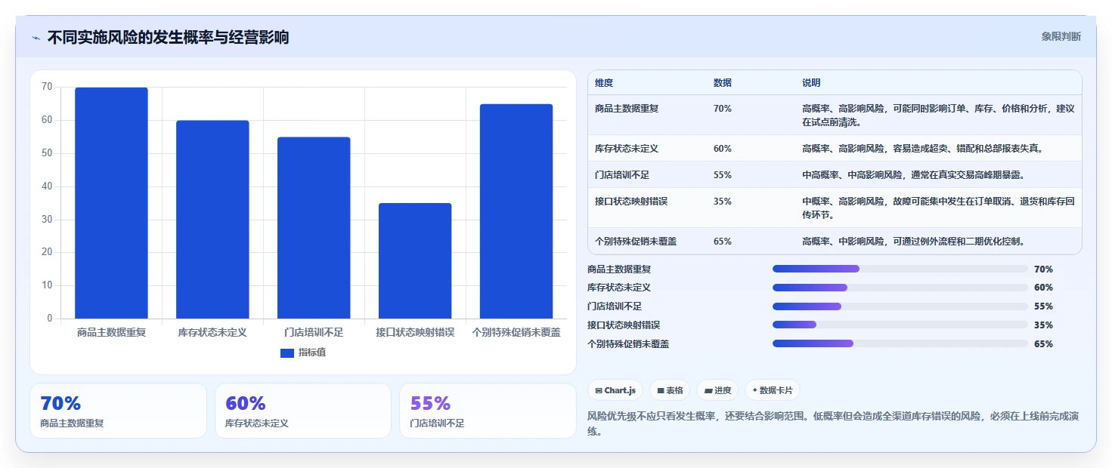Select the 个别特殊促销未覆盖 bar in chart

point(516,211)
